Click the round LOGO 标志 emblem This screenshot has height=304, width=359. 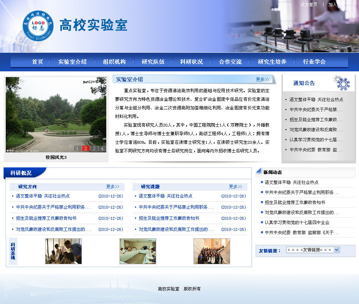pyautogui.click(x=38, y=26)
